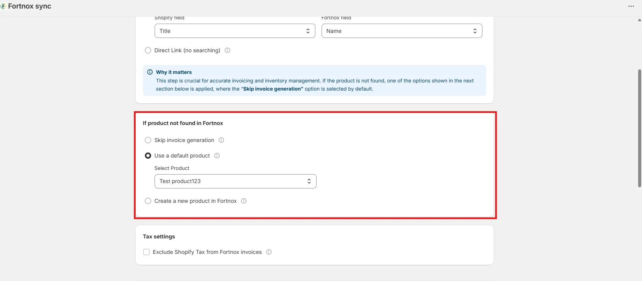Click the page scrollbar thumb
642x281 pixels.
(640, 128)
